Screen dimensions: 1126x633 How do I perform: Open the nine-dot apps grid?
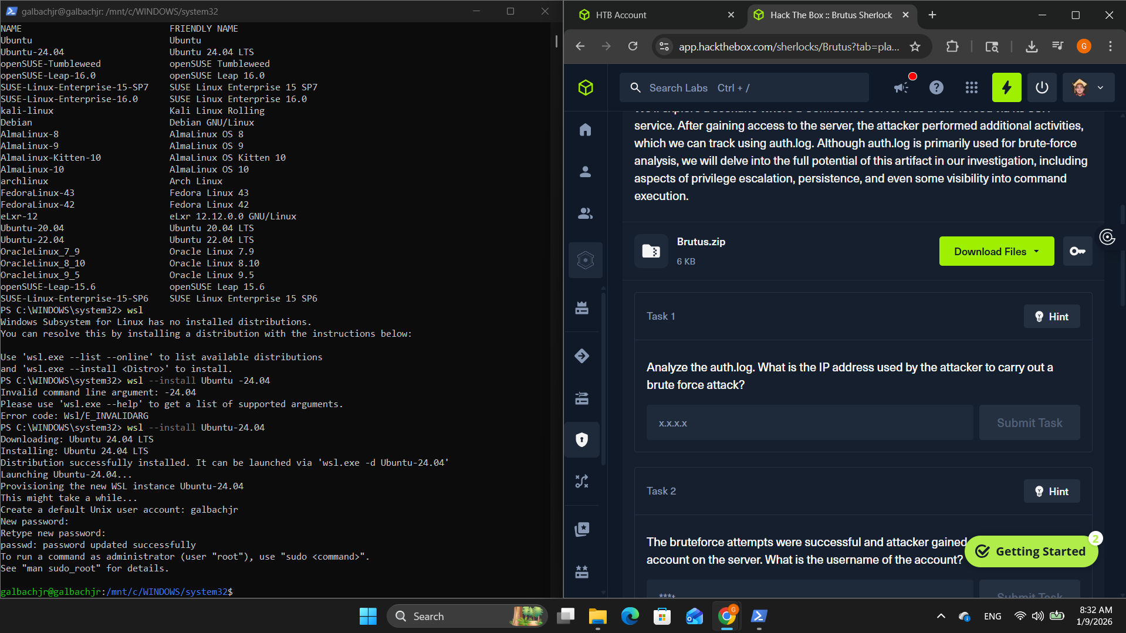pyautogui.click(x=972, y=88)
